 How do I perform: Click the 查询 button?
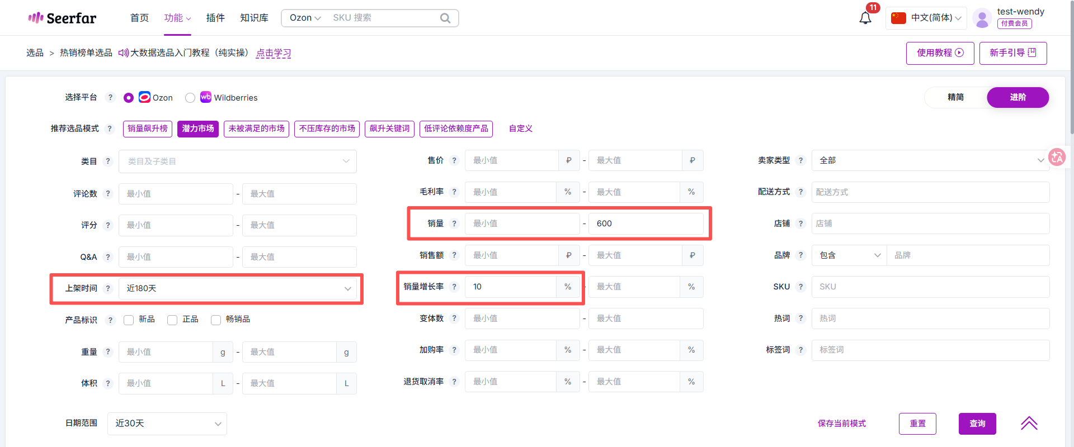coord(977,424)
